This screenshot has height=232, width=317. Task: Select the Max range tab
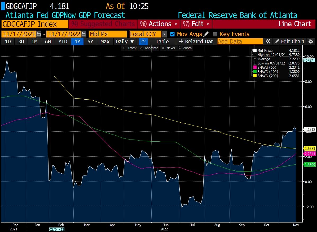105,41
